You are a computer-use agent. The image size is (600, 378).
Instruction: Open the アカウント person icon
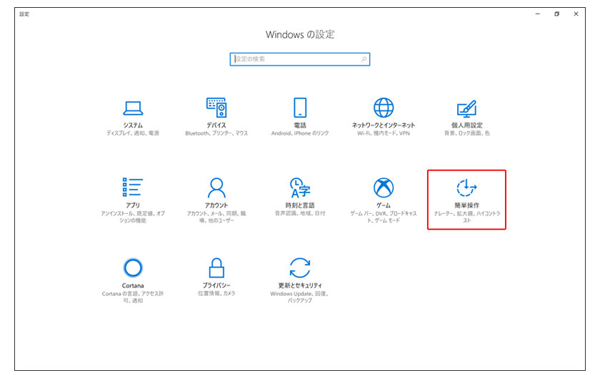[216, 188]
